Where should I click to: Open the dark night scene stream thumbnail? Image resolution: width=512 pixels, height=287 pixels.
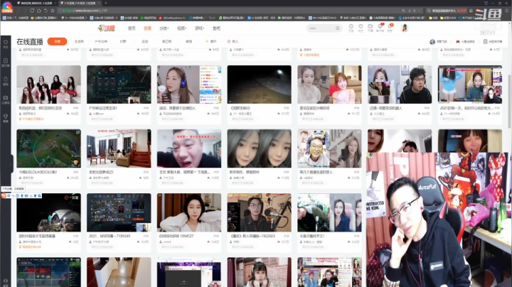click(x=260, y=85)
